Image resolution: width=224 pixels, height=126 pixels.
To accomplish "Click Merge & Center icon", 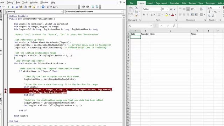I will (x=202, y=15).
